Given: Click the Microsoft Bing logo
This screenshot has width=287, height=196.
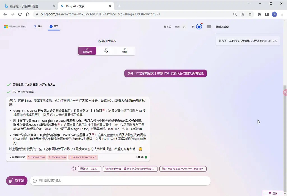Looking at the screenshot, I should click(x=15, y=26).
